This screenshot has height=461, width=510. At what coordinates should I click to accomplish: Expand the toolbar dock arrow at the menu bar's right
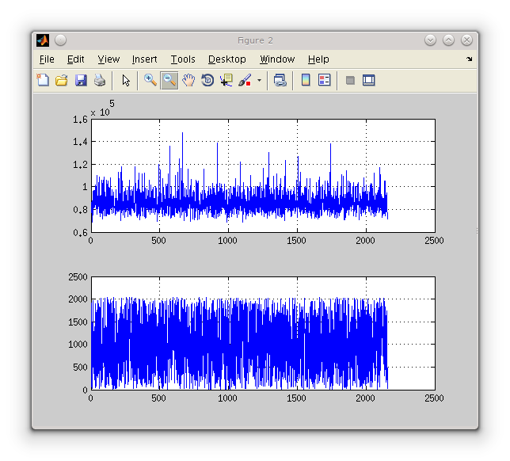469,59
